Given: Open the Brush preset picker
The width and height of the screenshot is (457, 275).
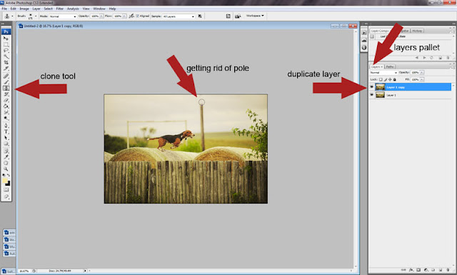Looking at the screenshot, I should coord(35,16).
